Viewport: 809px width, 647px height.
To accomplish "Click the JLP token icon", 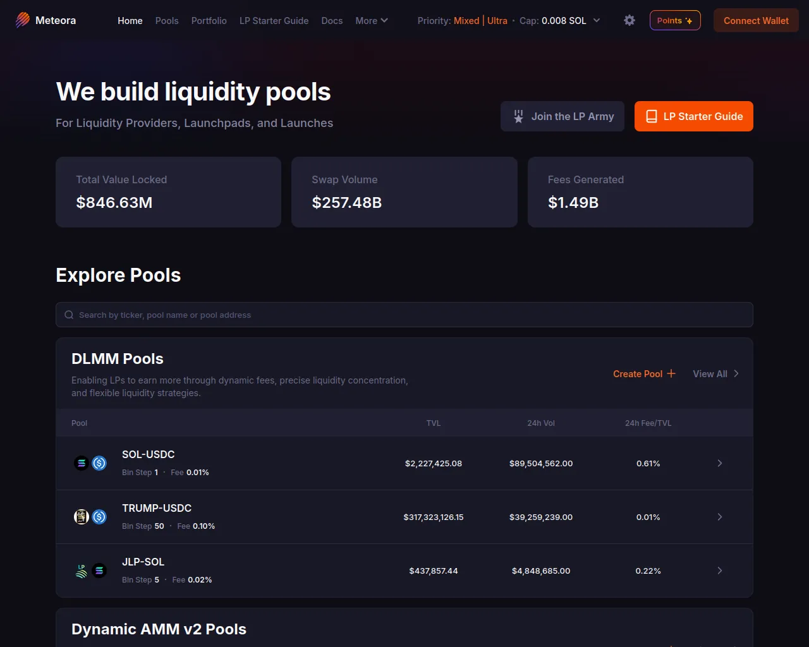I will pyautogui.click(x=82, y=571).
